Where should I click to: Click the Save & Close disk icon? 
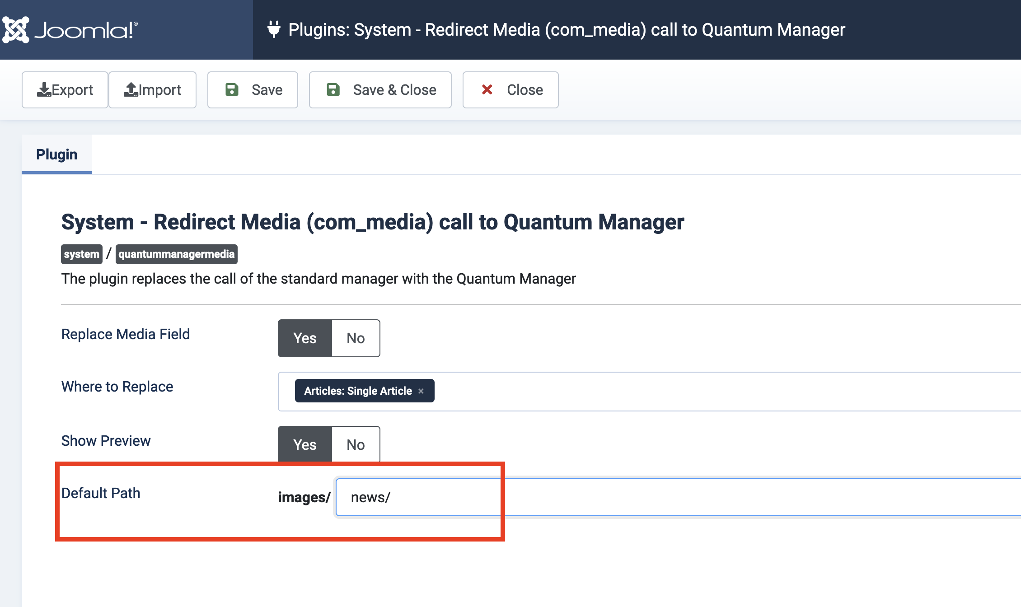(x=333, y=89)
